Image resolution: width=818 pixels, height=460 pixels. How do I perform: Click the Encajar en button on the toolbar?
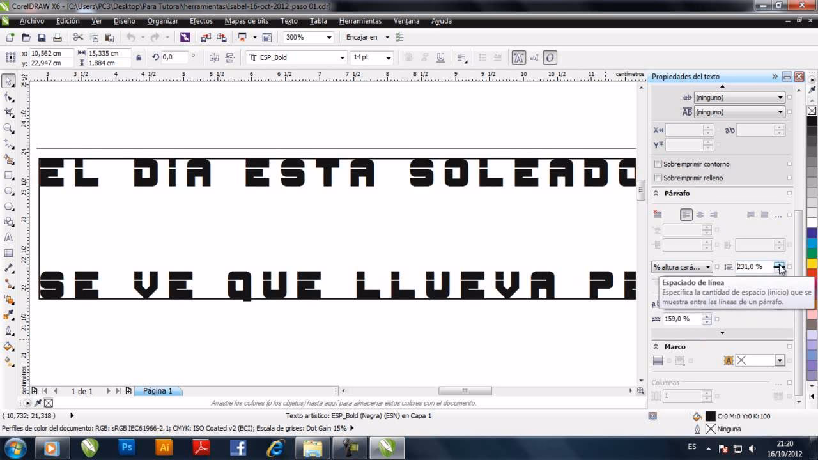pos(364,37)
